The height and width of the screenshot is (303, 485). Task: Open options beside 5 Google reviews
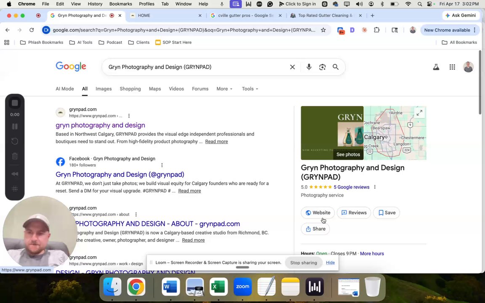[x=375, y=187]
